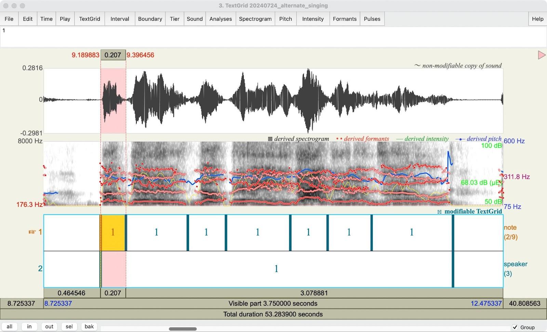
Task: Play the total duration 53.283900 seconds bar
Action: click(x=273, y=314)
